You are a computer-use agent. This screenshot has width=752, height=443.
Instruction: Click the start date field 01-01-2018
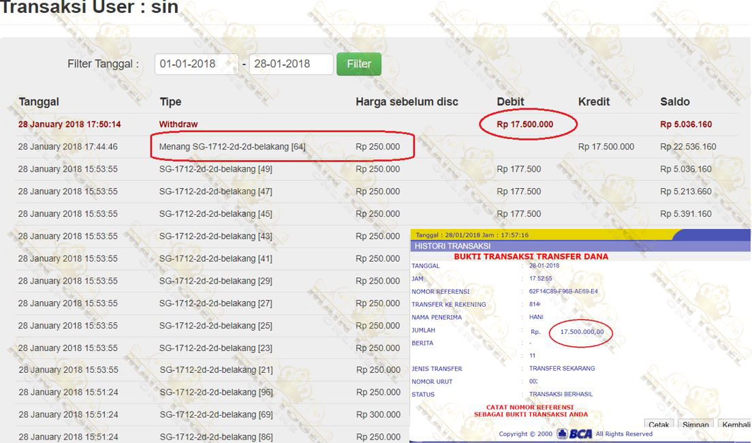click(x=196, y=64)
